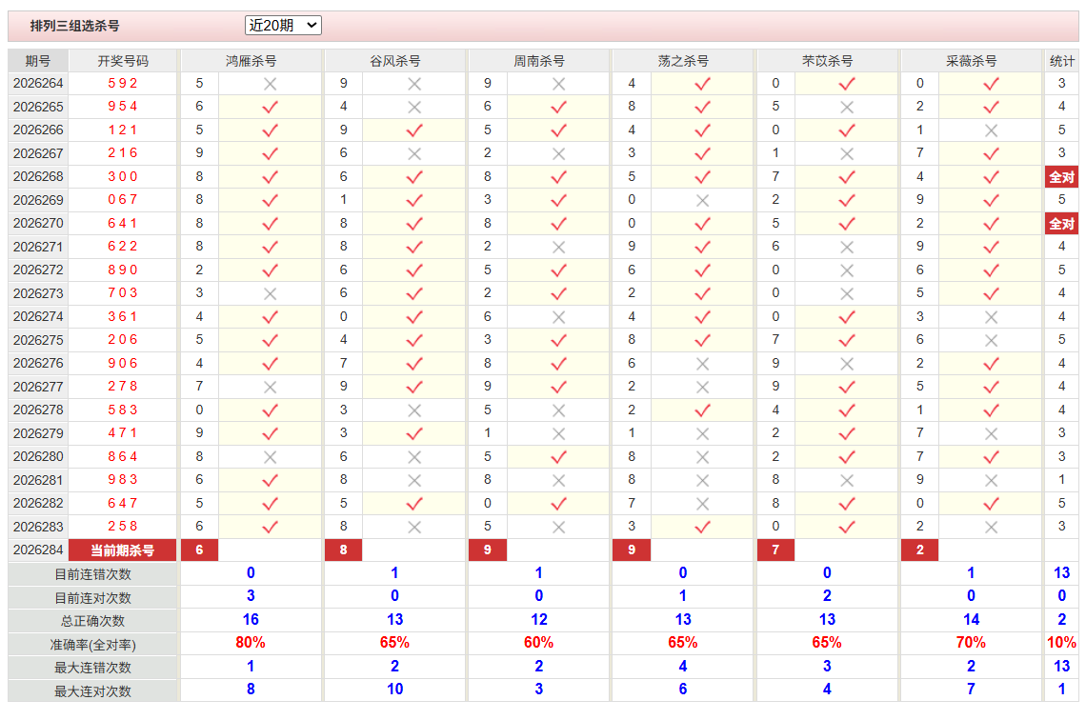Image resolution: width=1086 pixels, height=720 pixels.
Task: Click period number 2026275
Action: (x=38, y=340)
